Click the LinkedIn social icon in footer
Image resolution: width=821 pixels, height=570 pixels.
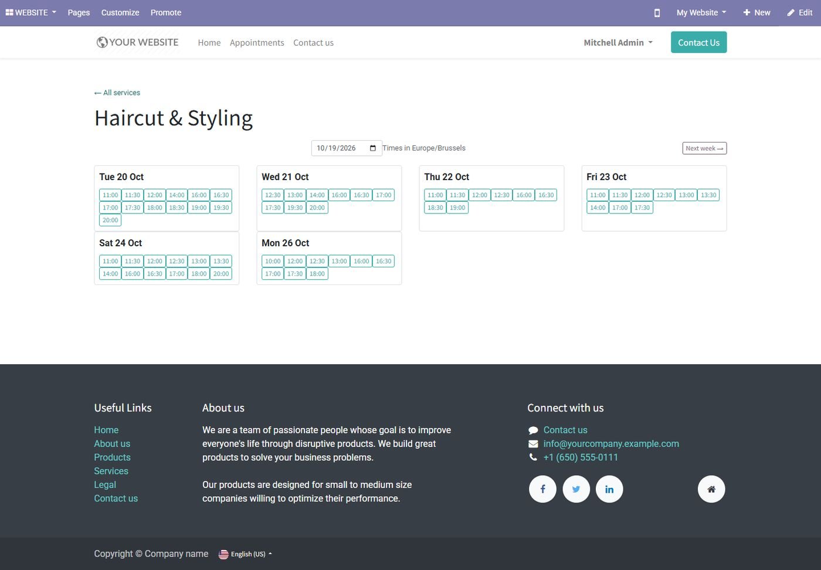tap(609, 489)
